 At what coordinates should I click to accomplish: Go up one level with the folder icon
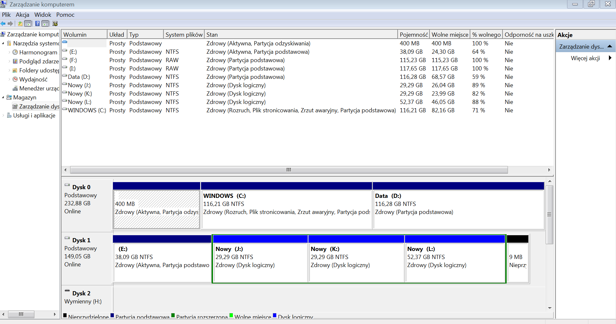click(x=20, y=23)
